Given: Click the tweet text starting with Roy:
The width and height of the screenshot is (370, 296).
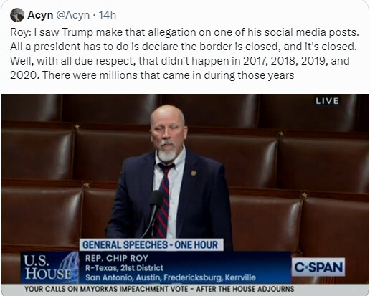Looking at the screenshot, I should 184,54.
